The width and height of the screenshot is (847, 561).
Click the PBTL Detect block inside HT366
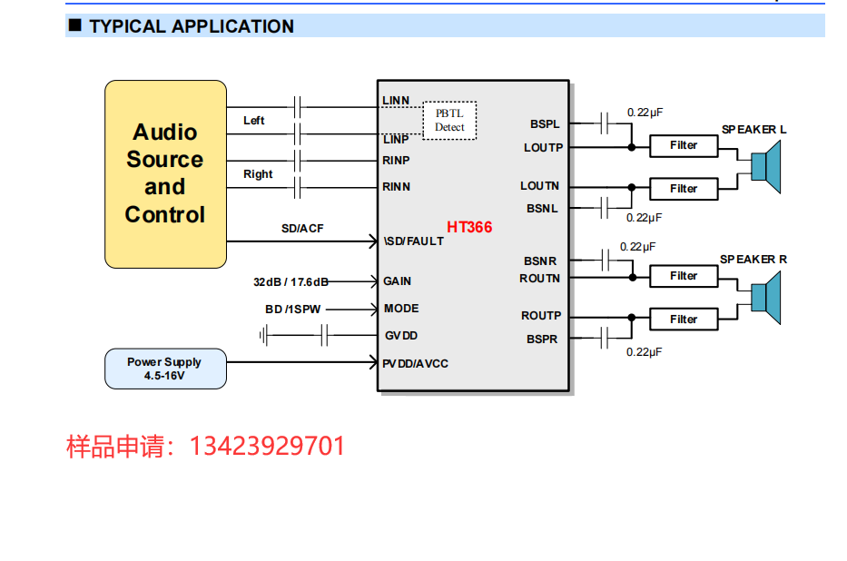449,120
